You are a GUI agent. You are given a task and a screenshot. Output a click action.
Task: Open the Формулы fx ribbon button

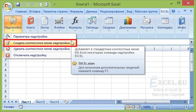click(75, 24)
